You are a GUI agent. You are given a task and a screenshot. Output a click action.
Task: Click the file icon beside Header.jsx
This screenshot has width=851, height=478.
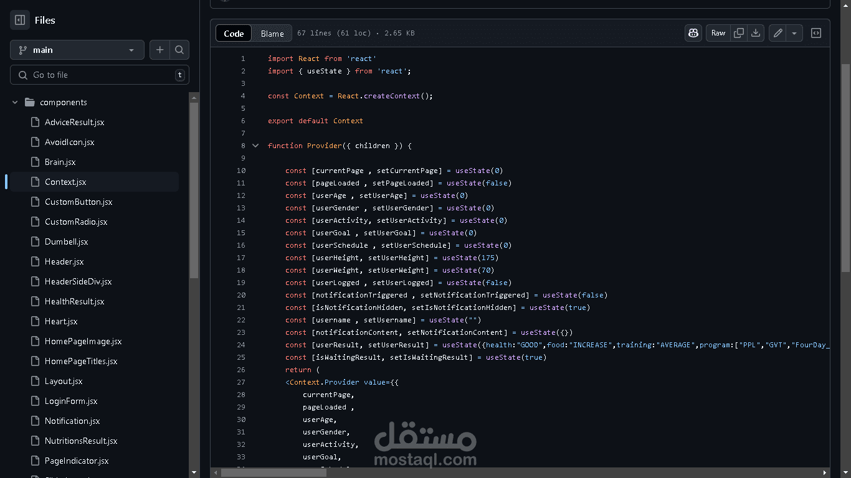35,261
